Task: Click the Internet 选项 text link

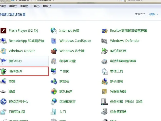Action: coord(69,31)
